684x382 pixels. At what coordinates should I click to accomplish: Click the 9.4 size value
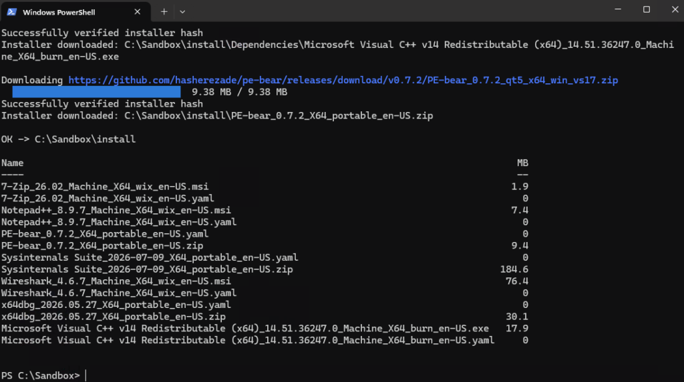pos(520,245)
